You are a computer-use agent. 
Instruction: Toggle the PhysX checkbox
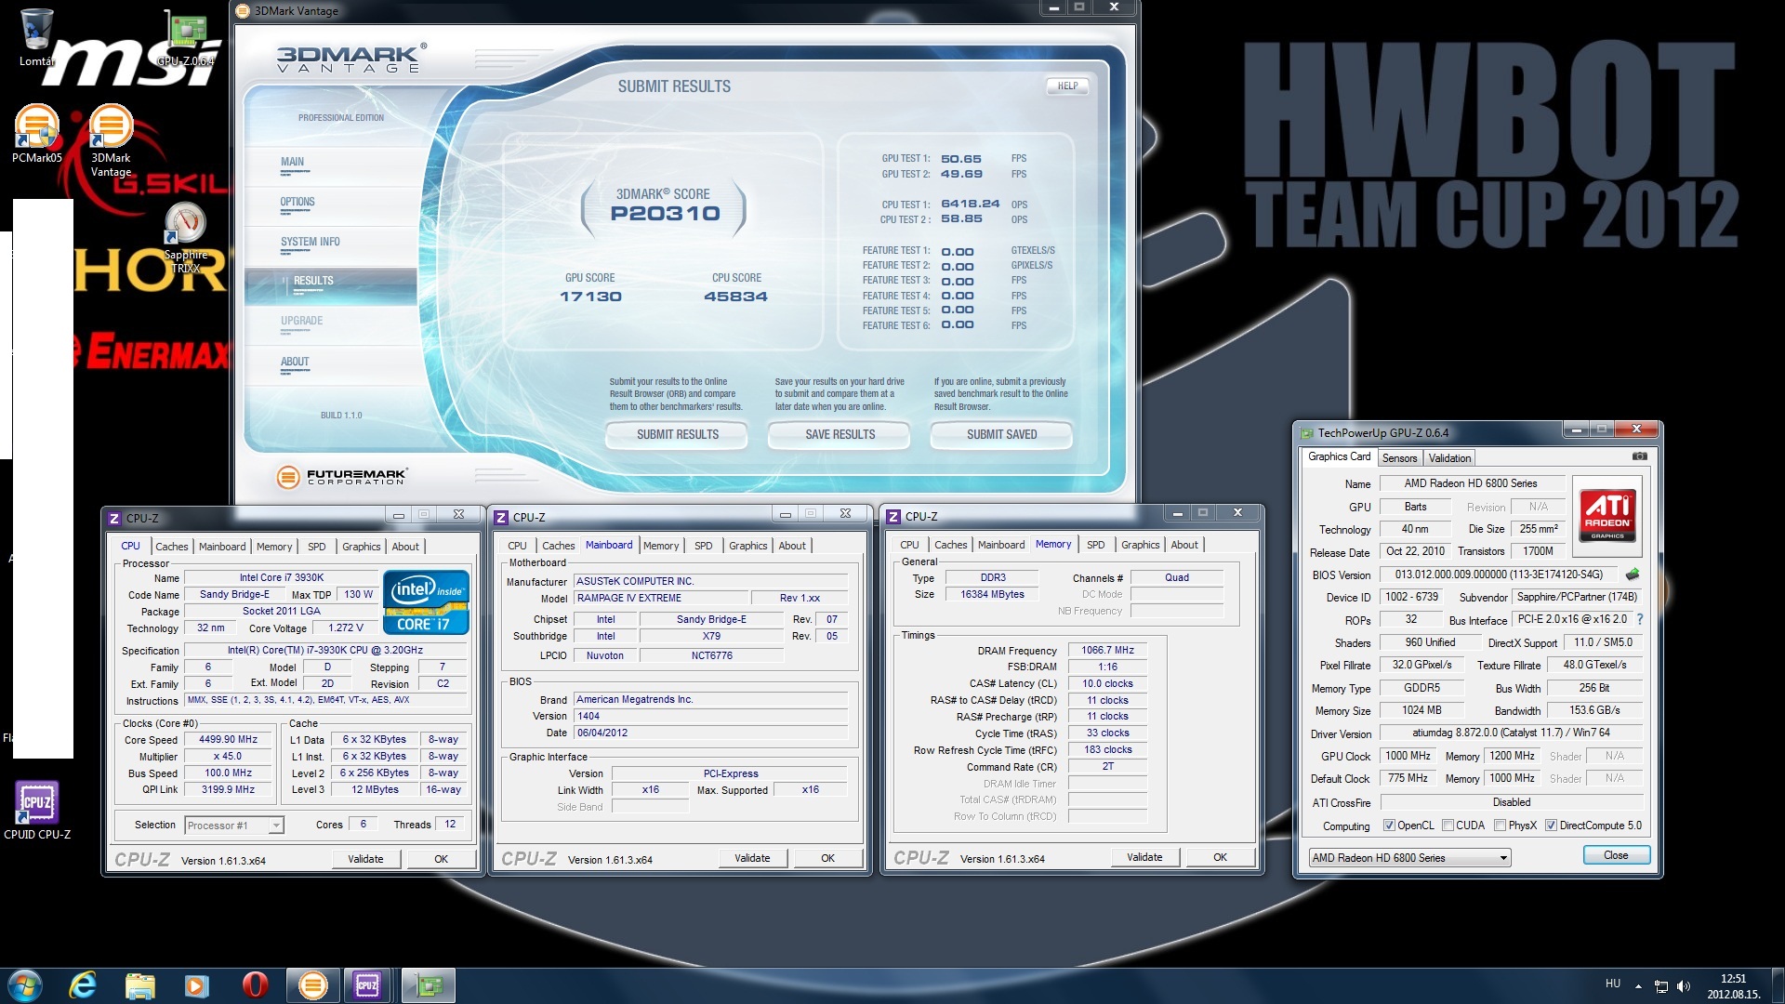tap(1500, 826)
